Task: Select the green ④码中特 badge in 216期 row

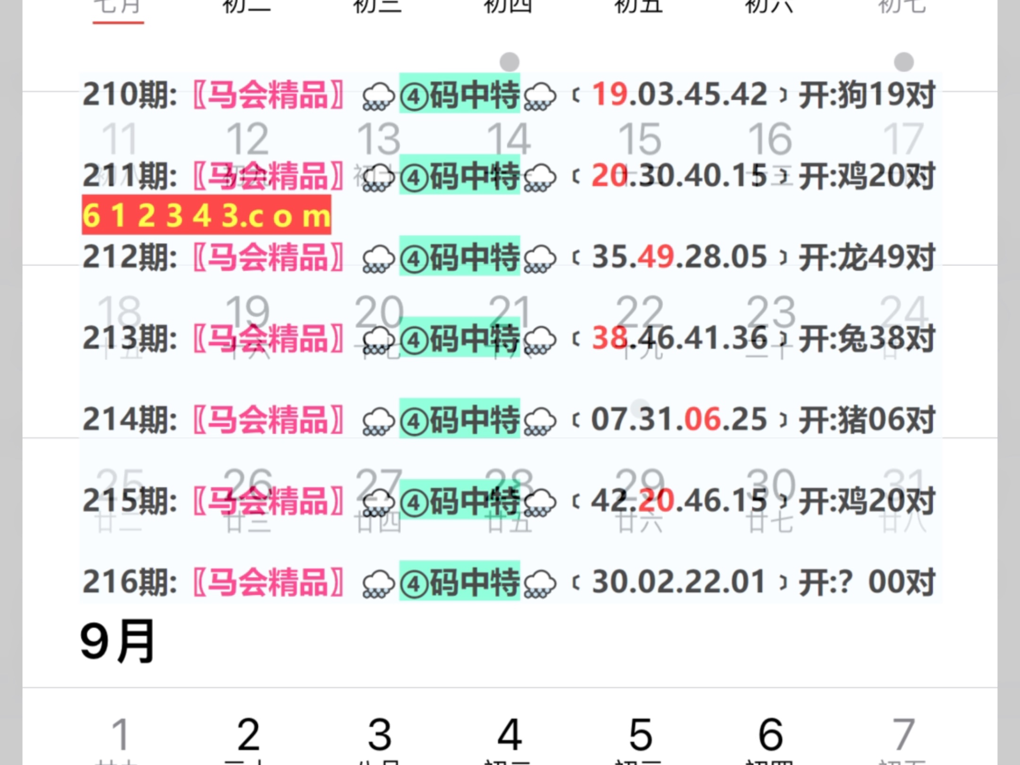Action: click(x=460, y=583)
